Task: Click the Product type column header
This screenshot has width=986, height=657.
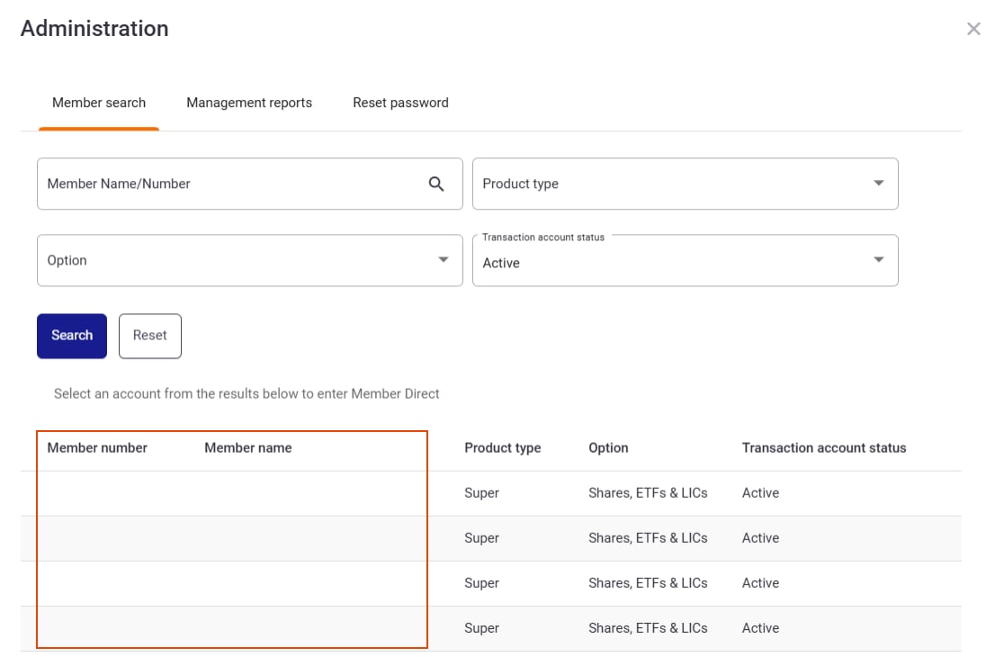Action: (x=502, y=447)
